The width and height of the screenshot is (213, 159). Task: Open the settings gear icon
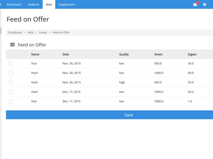(204, 5)
